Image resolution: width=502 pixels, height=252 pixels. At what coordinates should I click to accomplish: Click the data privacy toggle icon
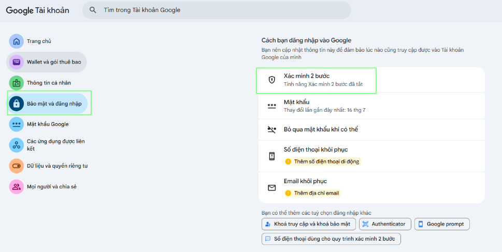[x=17, y=166]
